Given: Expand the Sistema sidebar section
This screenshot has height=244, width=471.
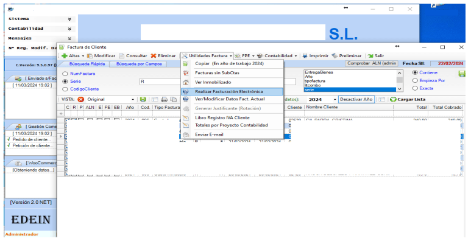Looking at the screenshot, I should (69, 19).
